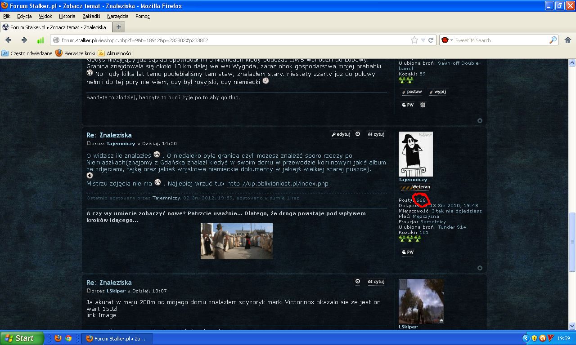Screen dimensions: 576x345
Task: Jump to top using arrow in first post
Action: point(480,120)
